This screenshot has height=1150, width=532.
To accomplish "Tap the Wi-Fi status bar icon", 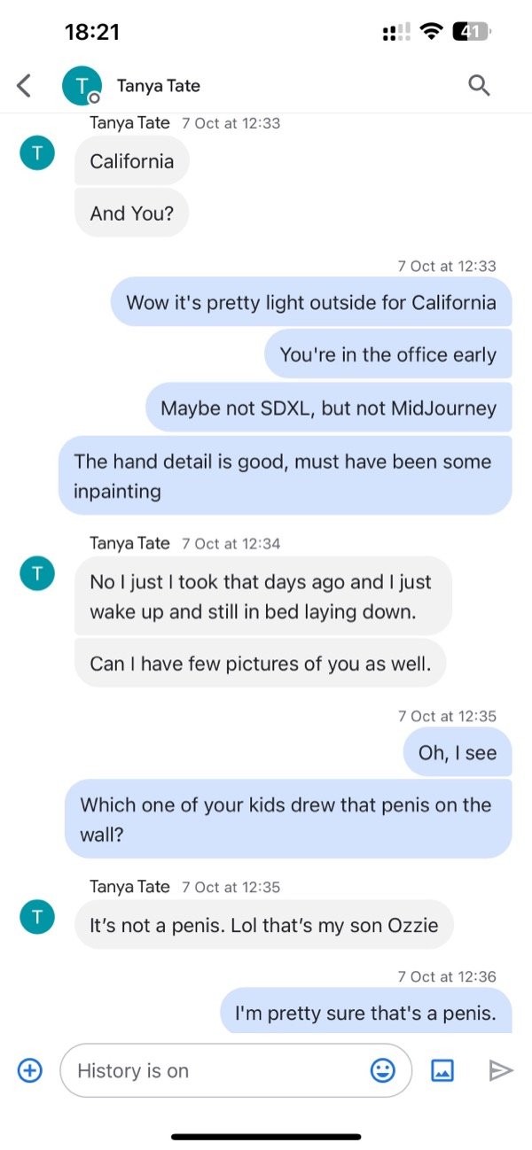I will 431,33.
